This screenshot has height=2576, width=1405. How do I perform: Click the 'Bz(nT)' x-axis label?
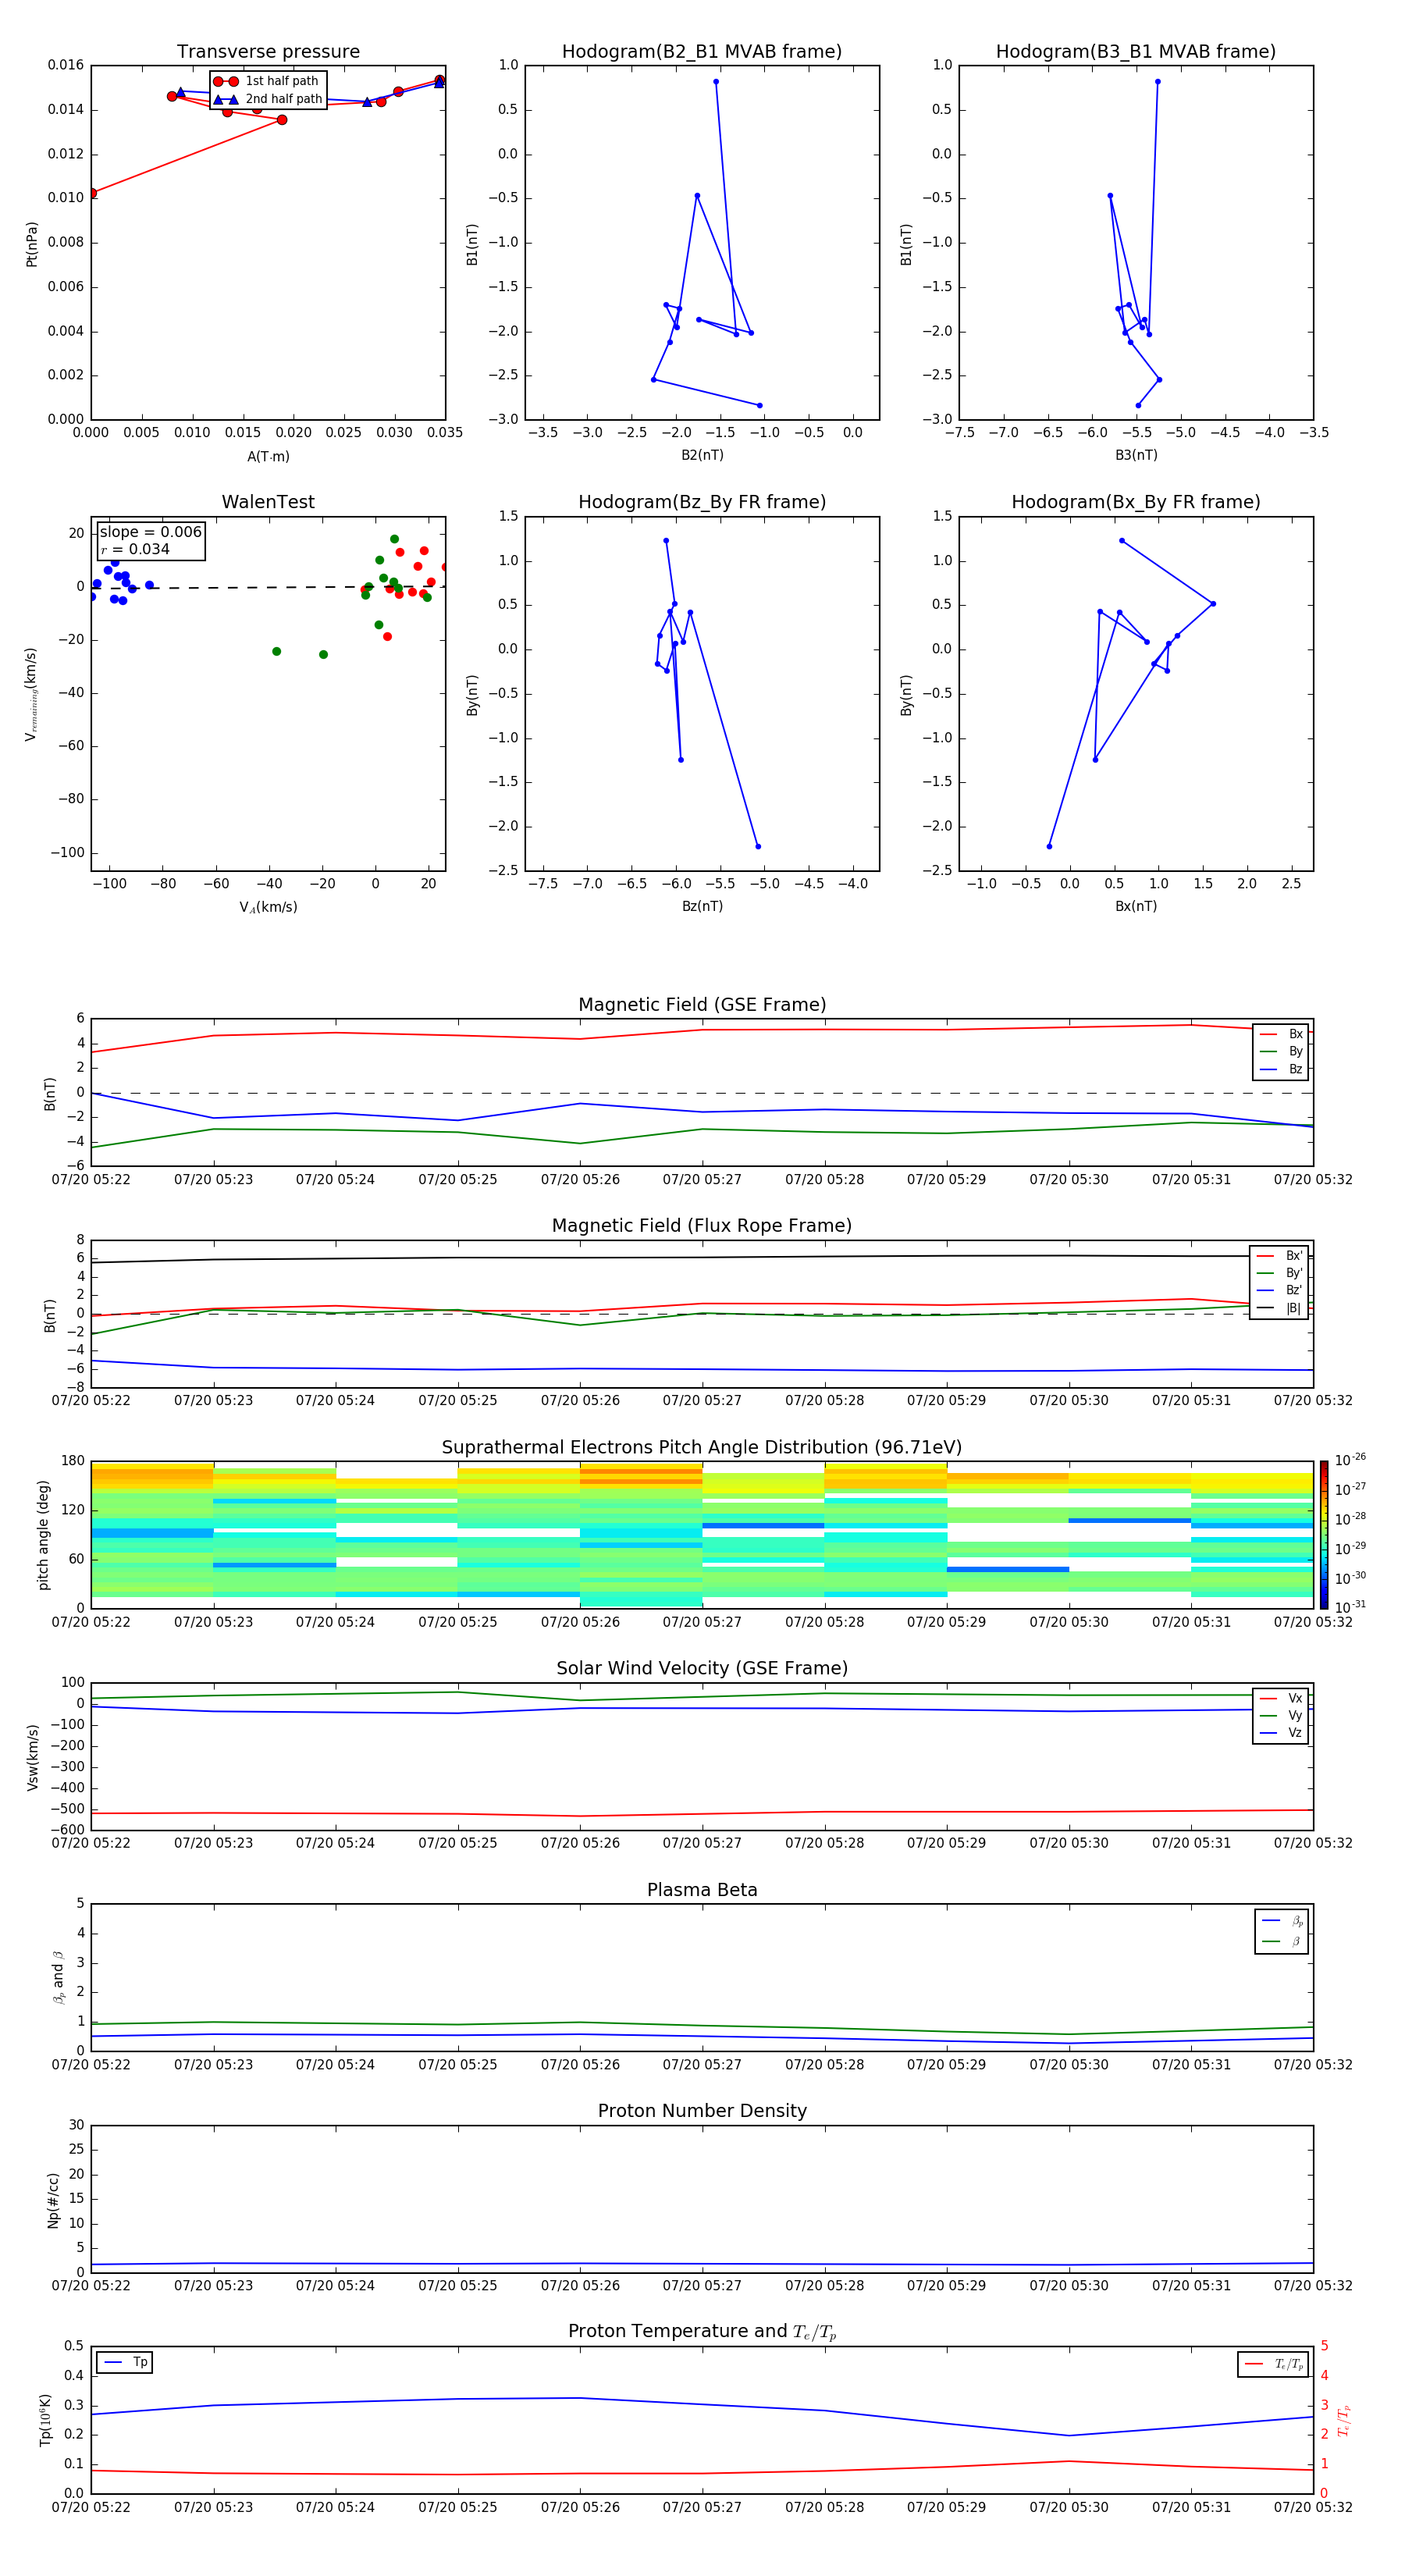702,907
